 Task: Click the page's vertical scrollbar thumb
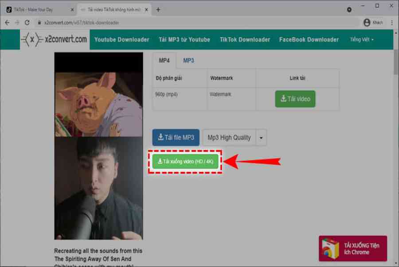[395, 62]
